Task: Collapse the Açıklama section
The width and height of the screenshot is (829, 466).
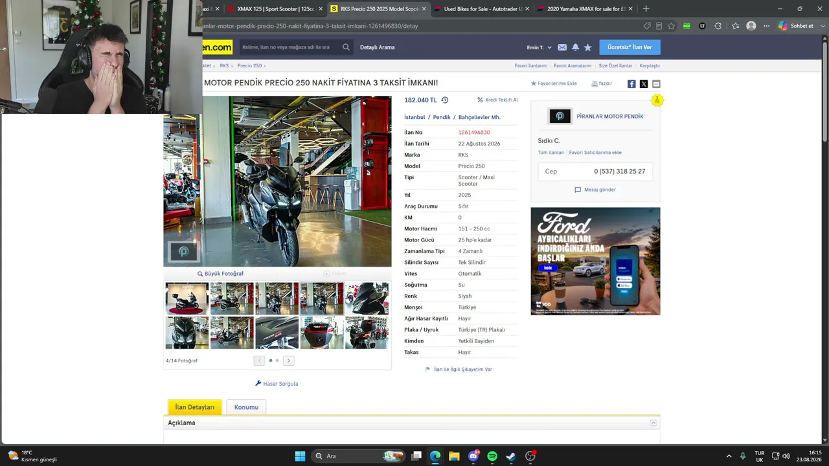Action: pos(653,423)
